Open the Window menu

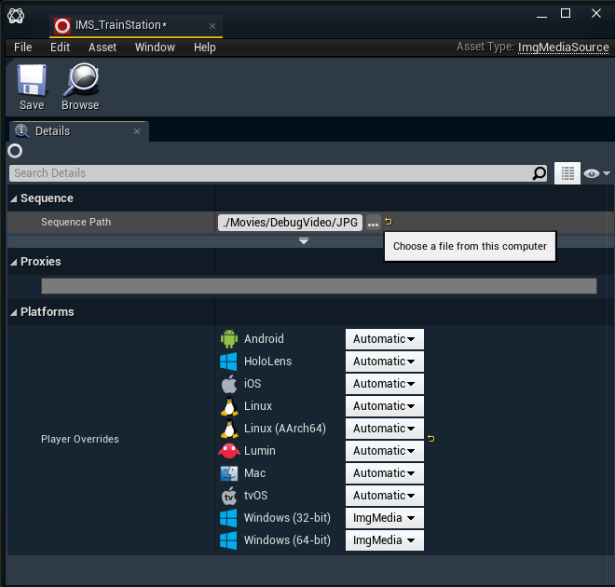[155, 48]
